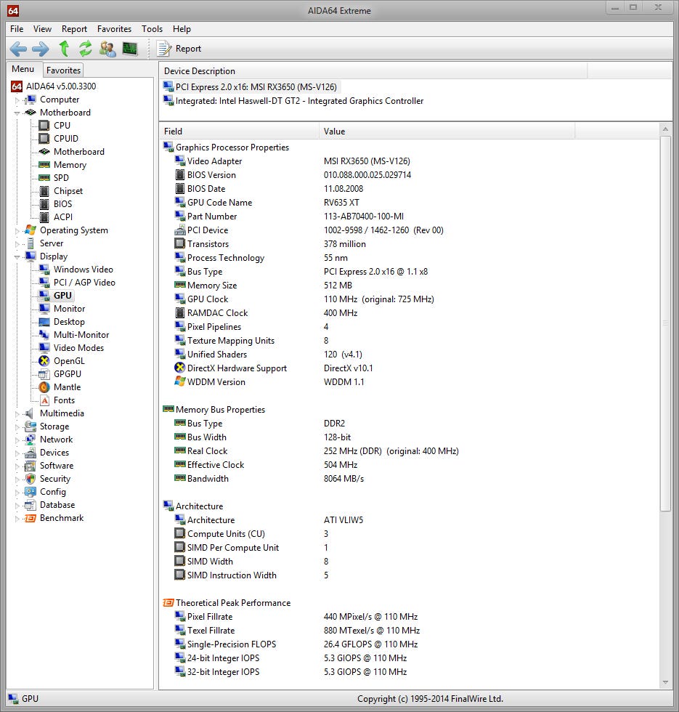
Task: Click the CPUID icon in tree
Action: 44,139
